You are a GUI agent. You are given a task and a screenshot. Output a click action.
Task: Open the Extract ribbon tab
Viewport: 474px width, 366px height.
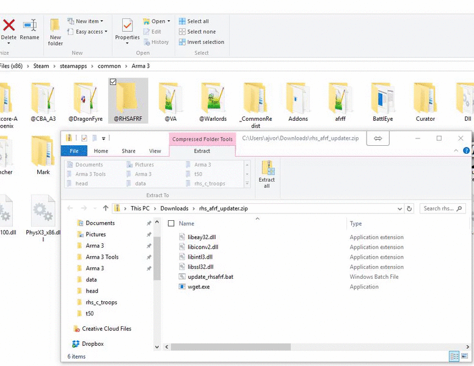click(202, 151)
